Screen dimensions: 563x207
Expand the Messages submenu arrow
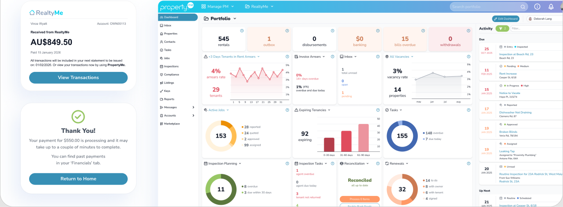click(x=193, y=107)
